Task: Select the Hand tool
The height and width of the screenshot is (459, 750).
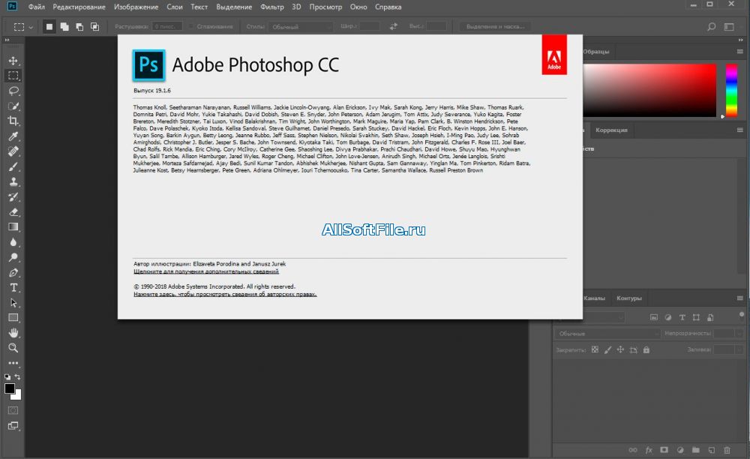Action: tap(13, 333)
